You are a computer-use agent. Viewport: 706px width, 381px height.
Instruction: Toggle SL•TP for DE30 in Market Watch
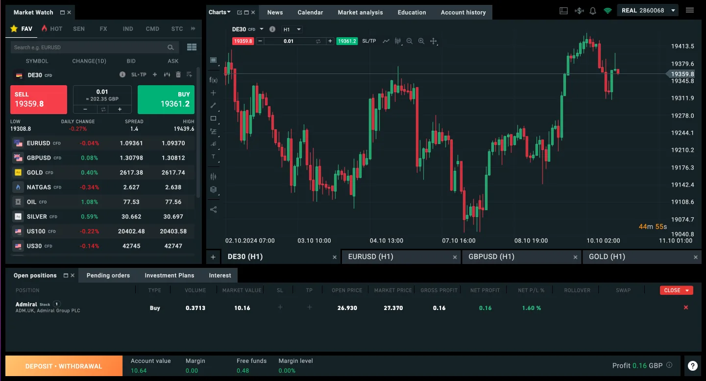139,75
